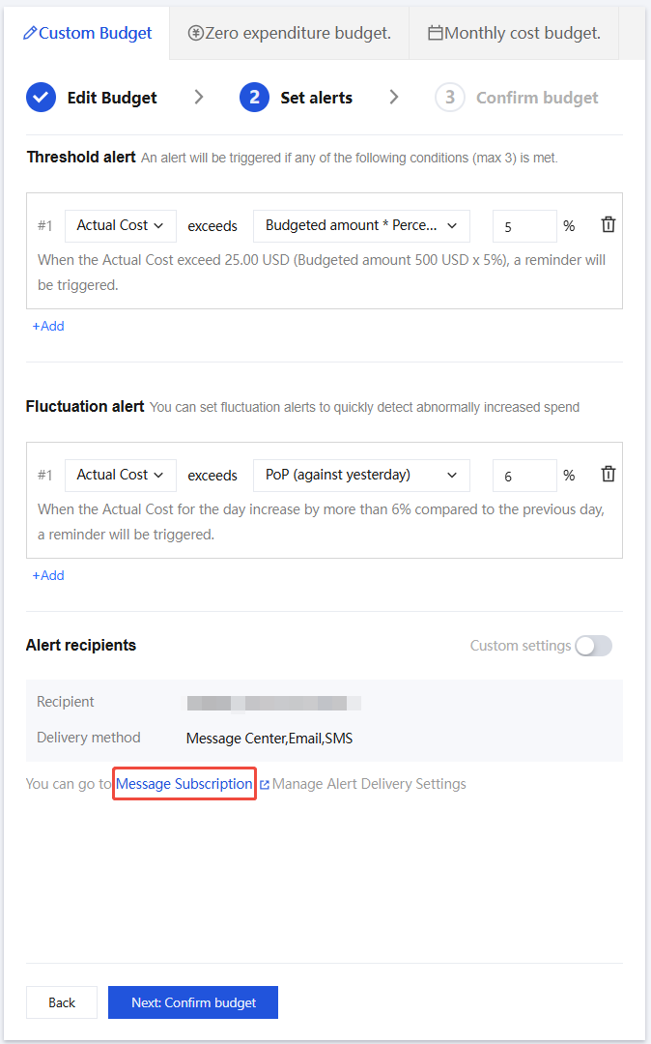The image size is (651, 1044).
Task: Click the external link icon beside Message Subscription
Action: (264, 785)
